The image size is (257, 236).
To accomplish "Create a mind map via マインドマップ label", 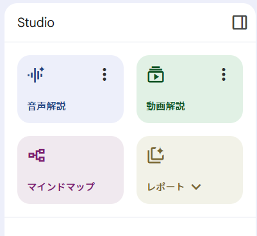I will [x=61, y=187].
